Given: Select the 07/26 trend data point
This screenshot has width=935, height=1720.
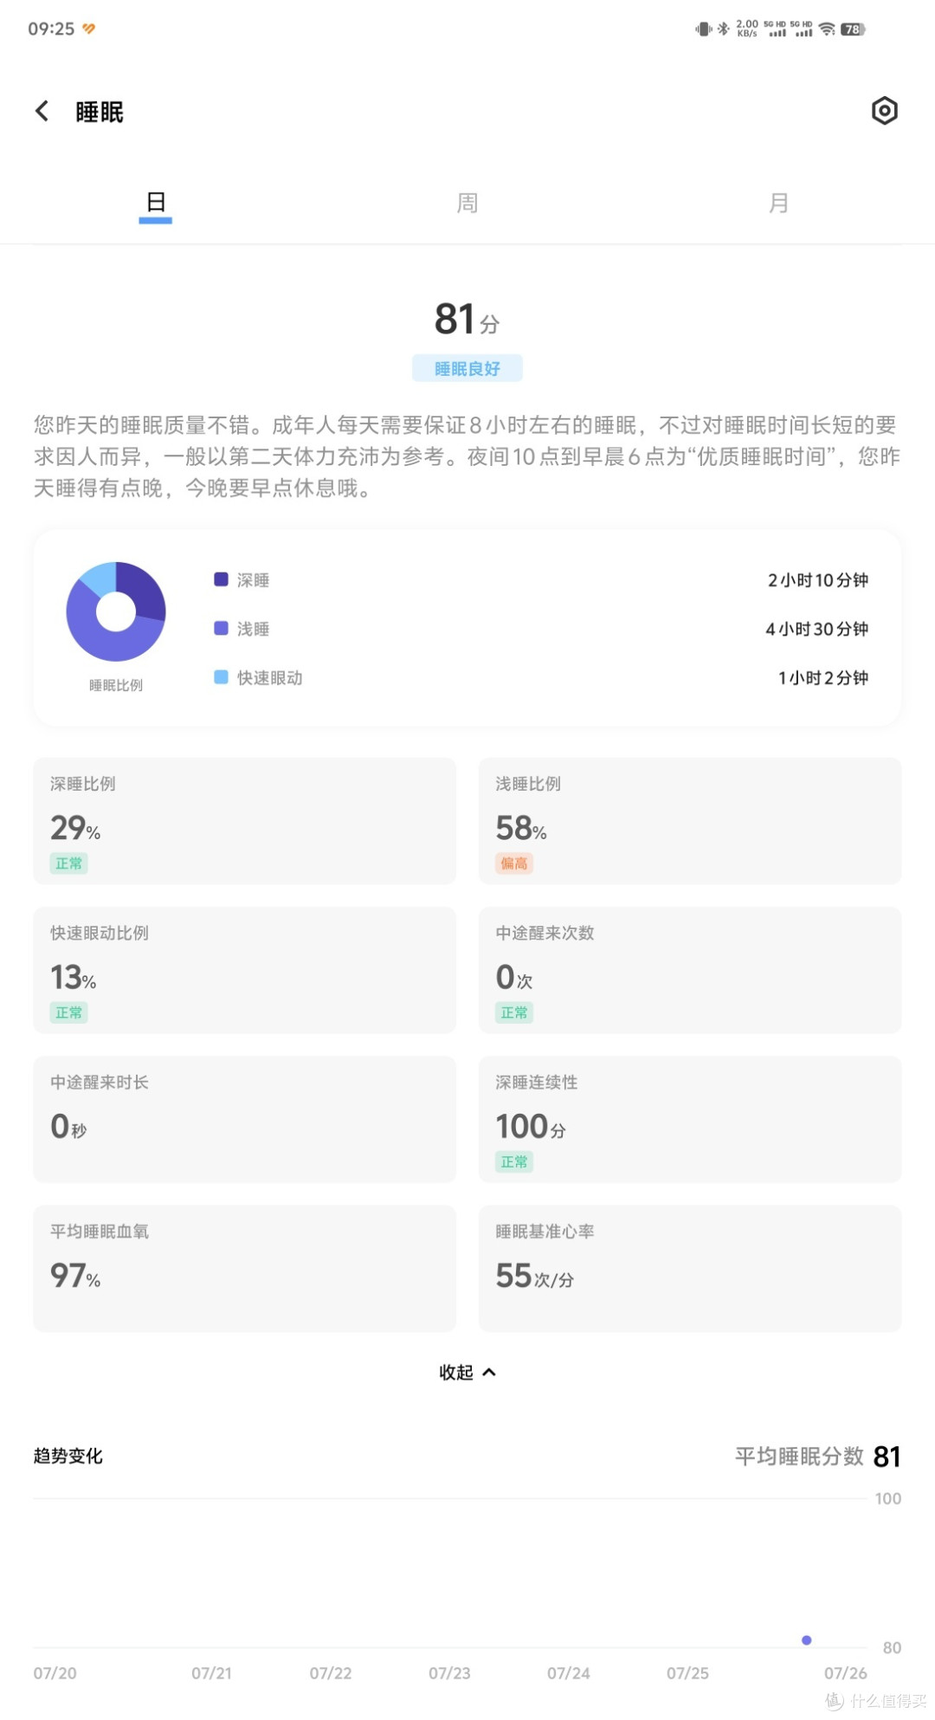Looking at the screenshot, I should pos(807,1639).
